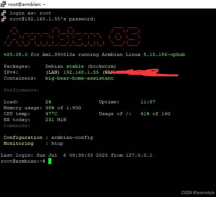The image size is (216, 197).
Task: Click the 'Load:' label
Action: 11,102
